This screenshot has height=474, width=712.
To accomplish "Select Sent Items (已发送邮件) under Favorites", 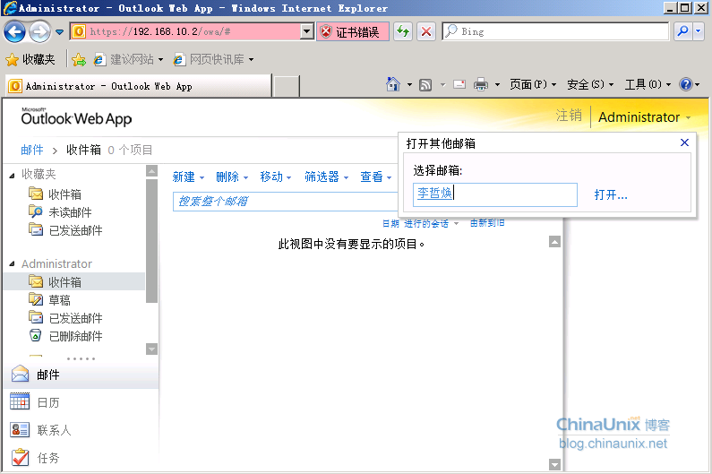I will pos(75,230).
